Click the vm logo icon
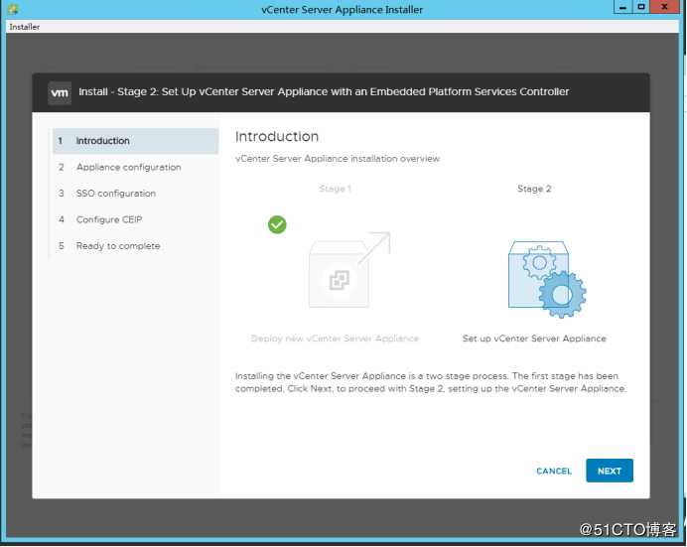The height and width of the screenshot is (547, 687). tap(60, 92)
